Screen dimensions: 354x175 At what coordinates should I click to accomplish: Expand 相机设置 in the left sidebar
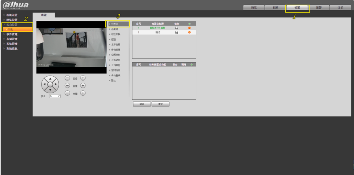tap(11, 15)
